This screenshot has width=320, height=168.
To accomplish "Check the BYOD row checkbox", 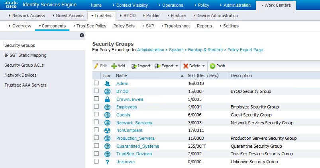I will click(96, 91).
